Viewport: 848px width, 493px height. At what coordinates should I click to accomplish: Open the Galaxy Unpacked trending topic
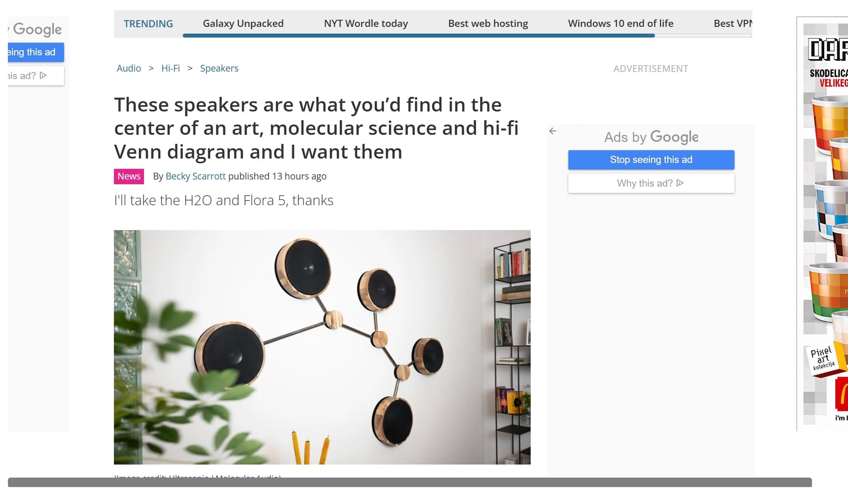pos(243,23)
